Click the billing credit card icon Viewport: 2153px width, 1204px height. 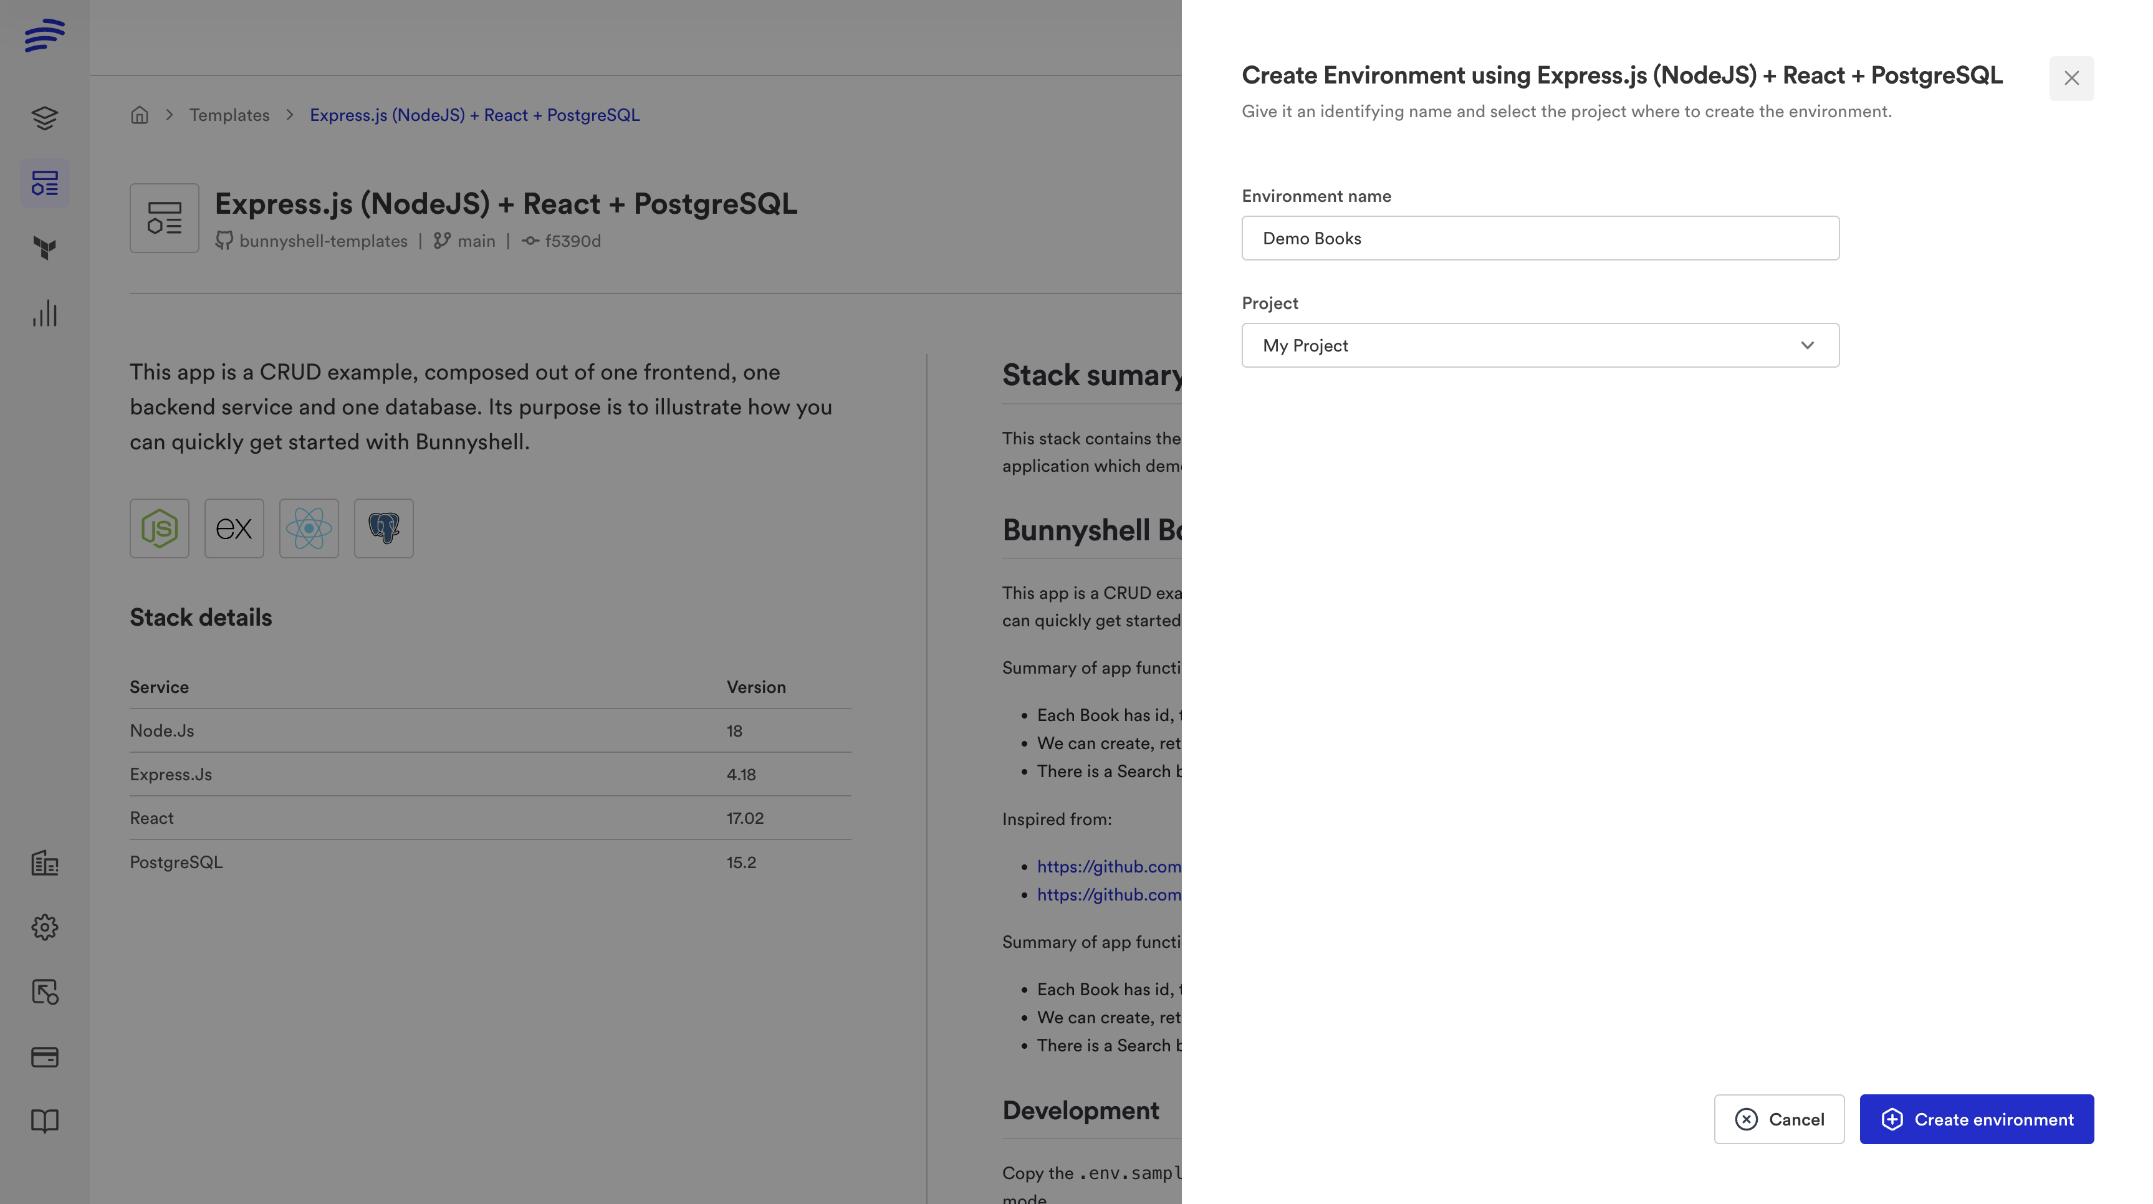[x=44, y=1057]
